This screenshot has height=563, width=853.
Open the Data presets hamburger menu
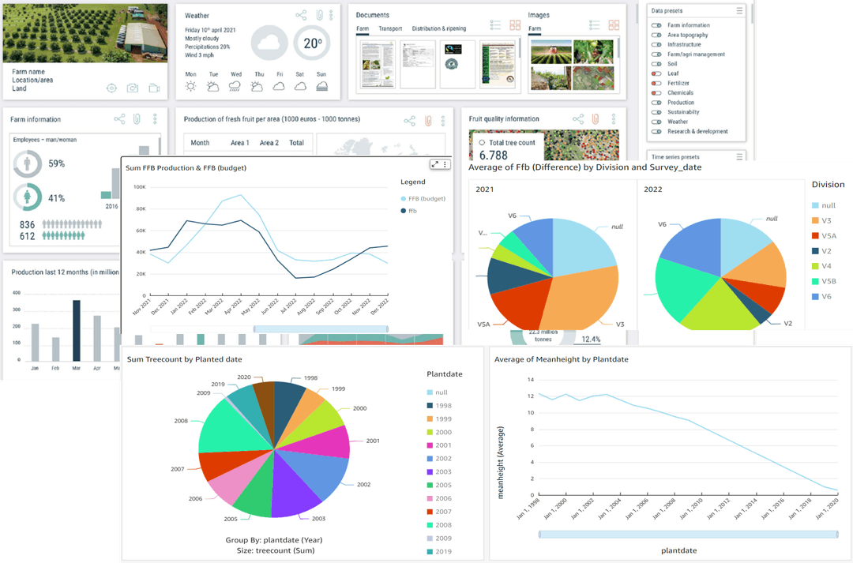click(x=739, y=10)
